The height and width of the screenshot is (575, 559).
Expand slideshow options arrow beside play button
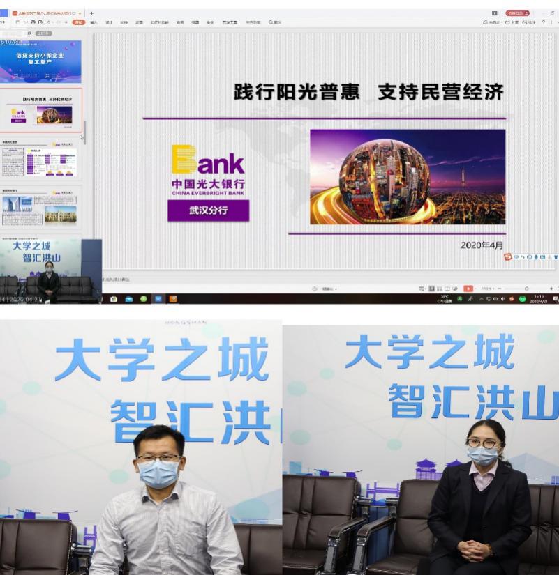(x=476, y=288)
